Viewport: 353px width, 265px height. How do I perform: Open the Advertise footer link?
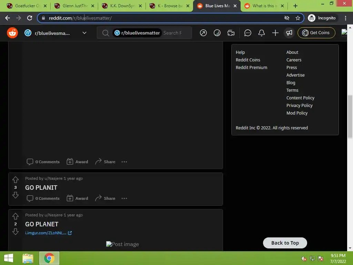click(295, 75)
